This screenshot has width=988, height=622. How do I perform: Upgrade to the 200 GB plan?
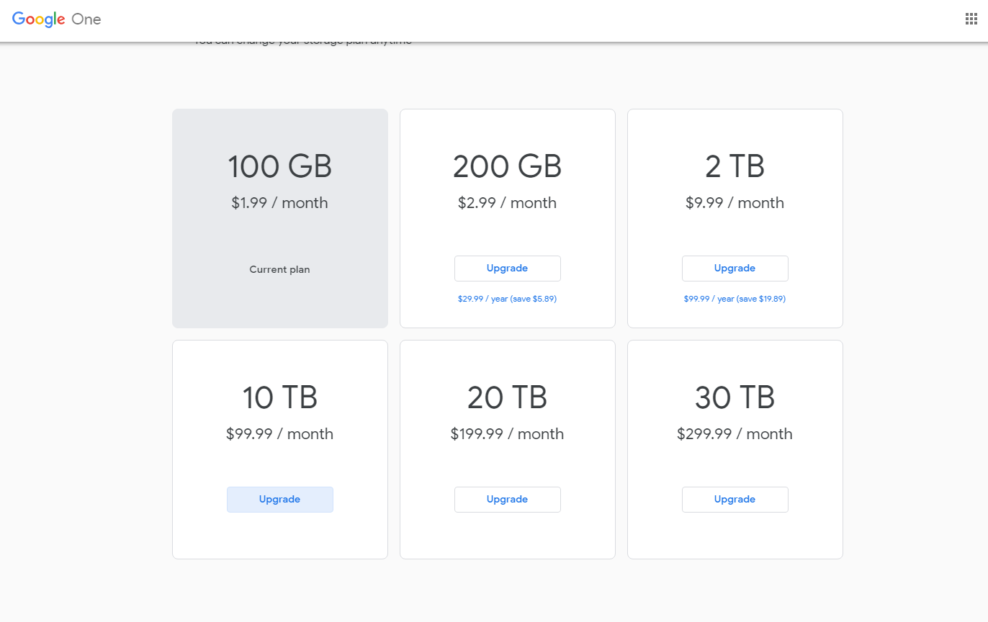507,268
